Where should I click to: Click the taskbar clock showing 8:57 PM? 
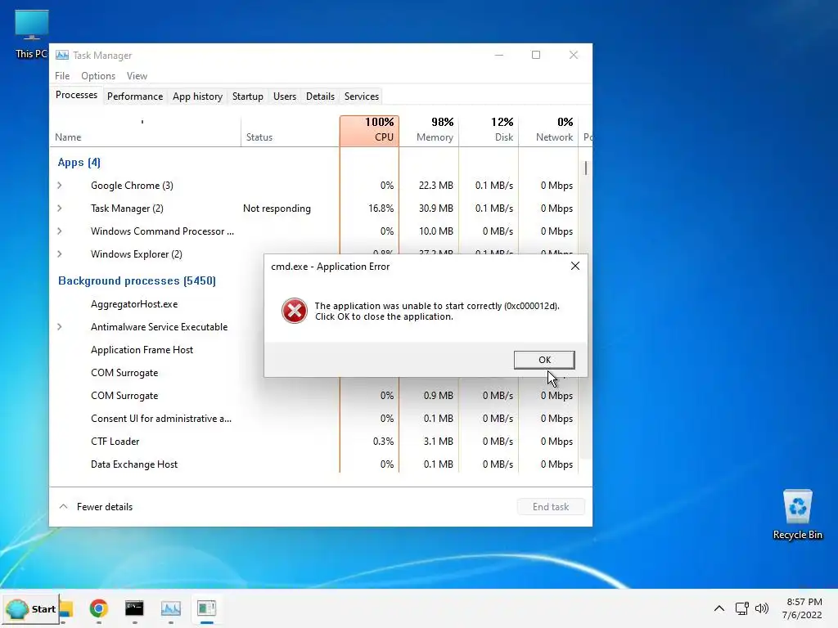point(802,608)
